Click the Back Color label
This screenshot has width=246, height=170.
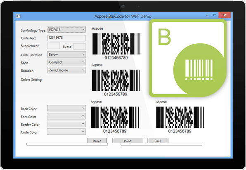(x=29, y=109)
